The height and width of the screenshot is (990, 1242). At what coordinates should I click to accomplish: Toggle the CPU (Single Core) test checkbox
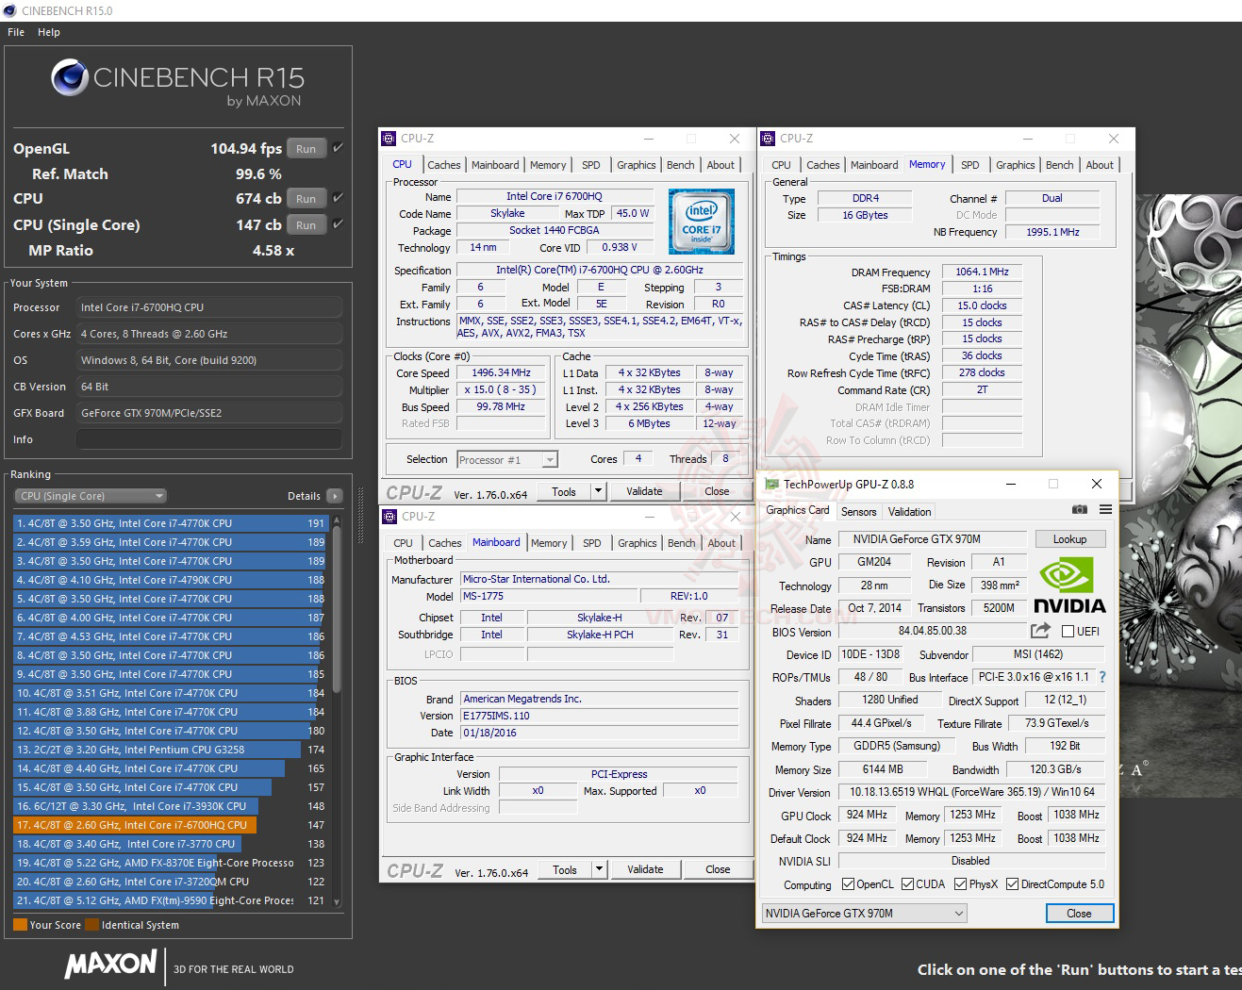pos(338,223)
